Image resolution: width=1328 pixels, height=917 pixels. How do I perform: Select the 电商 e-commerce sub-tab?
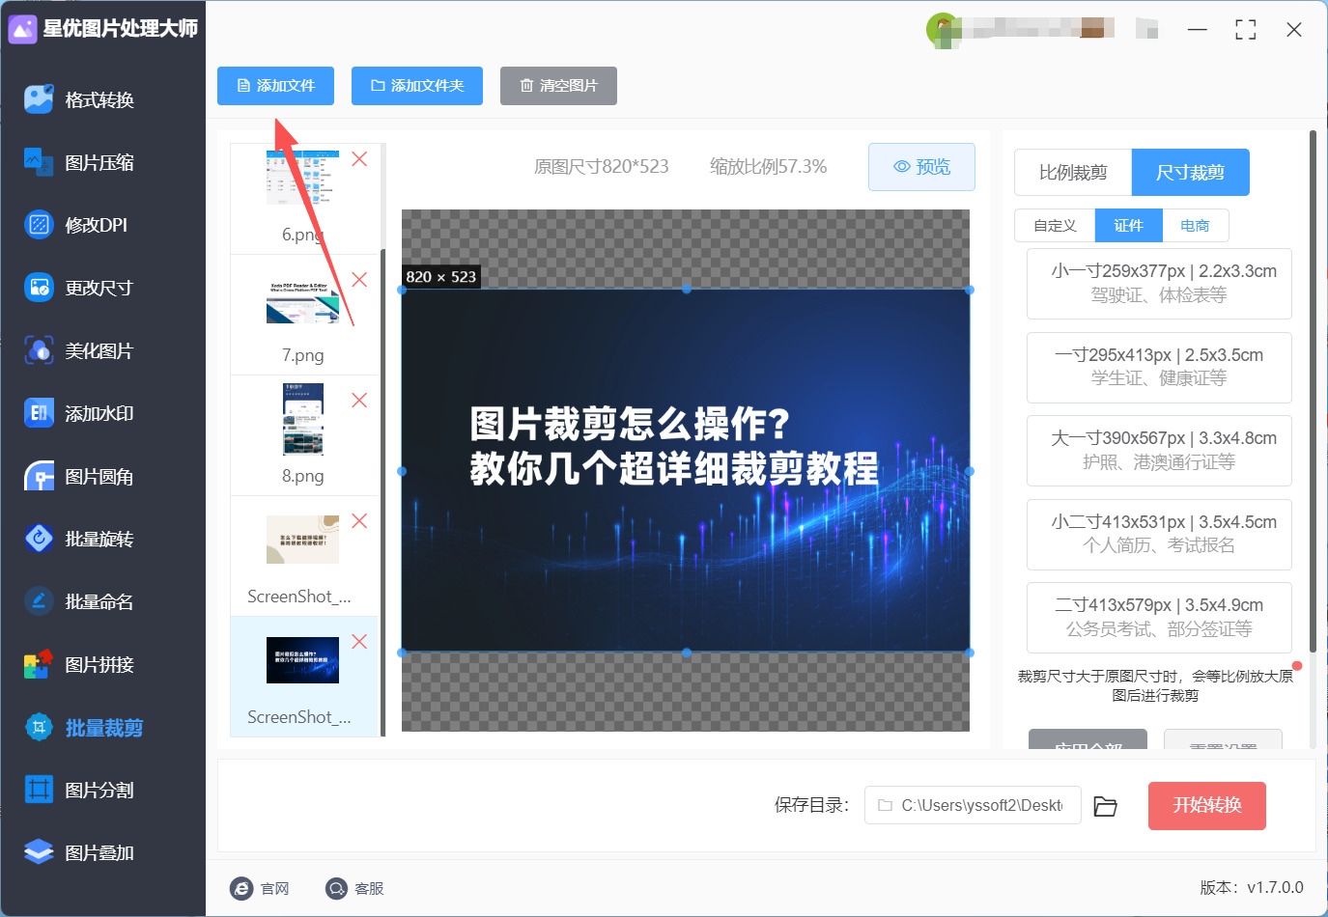pos(1195,226)
